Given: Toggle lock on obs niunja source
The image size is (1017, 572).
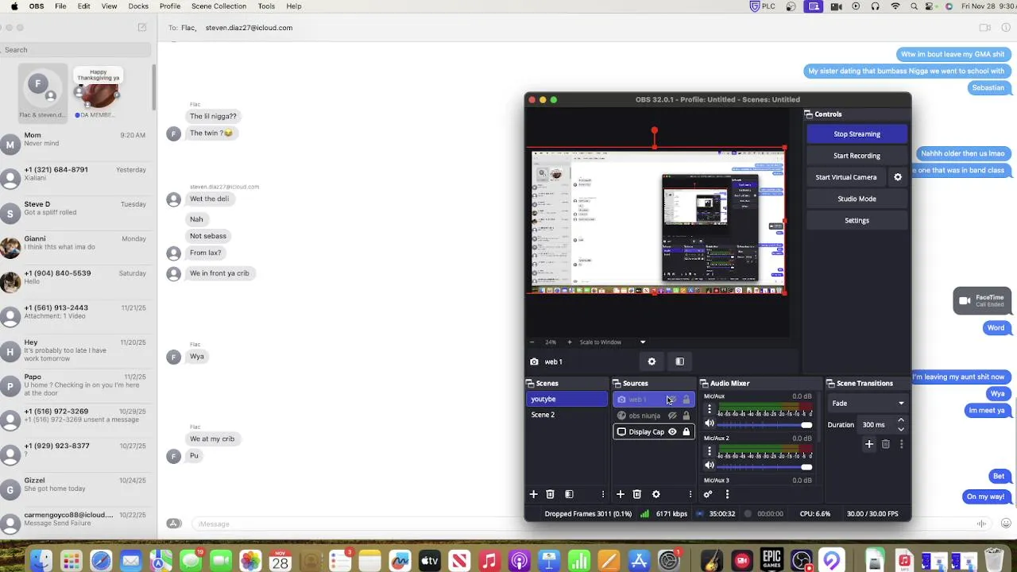Looking at the screenshot, I should tap(686, 415).
